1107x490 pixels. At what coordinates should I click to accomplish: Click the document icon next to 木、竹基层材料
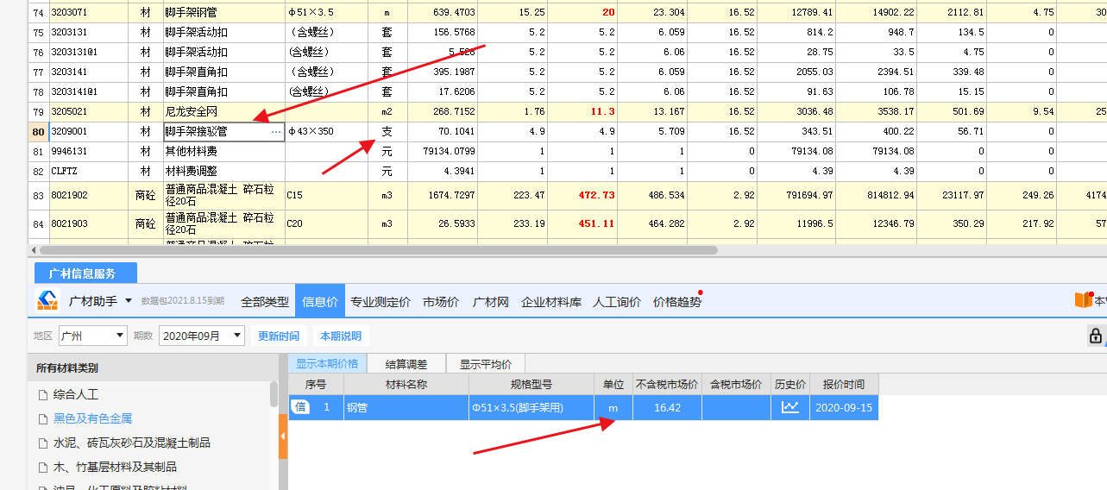[x=42, y=467]
